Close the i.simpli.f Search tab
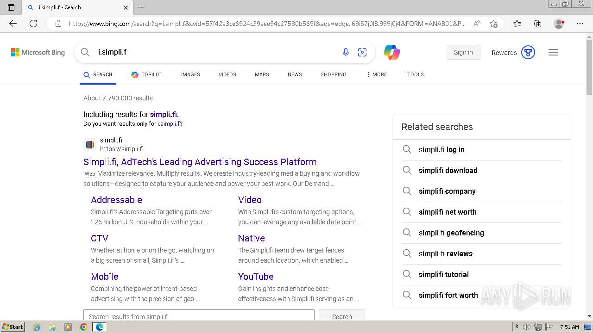 126,7
